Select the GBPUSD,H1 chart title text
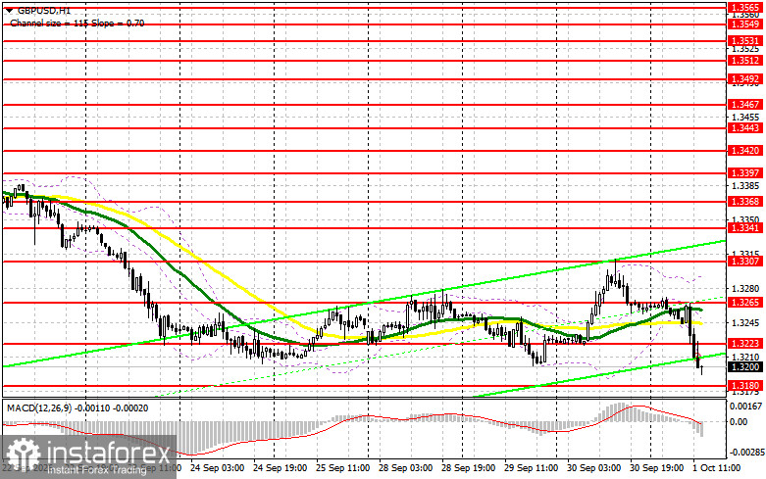 [44, 10]
